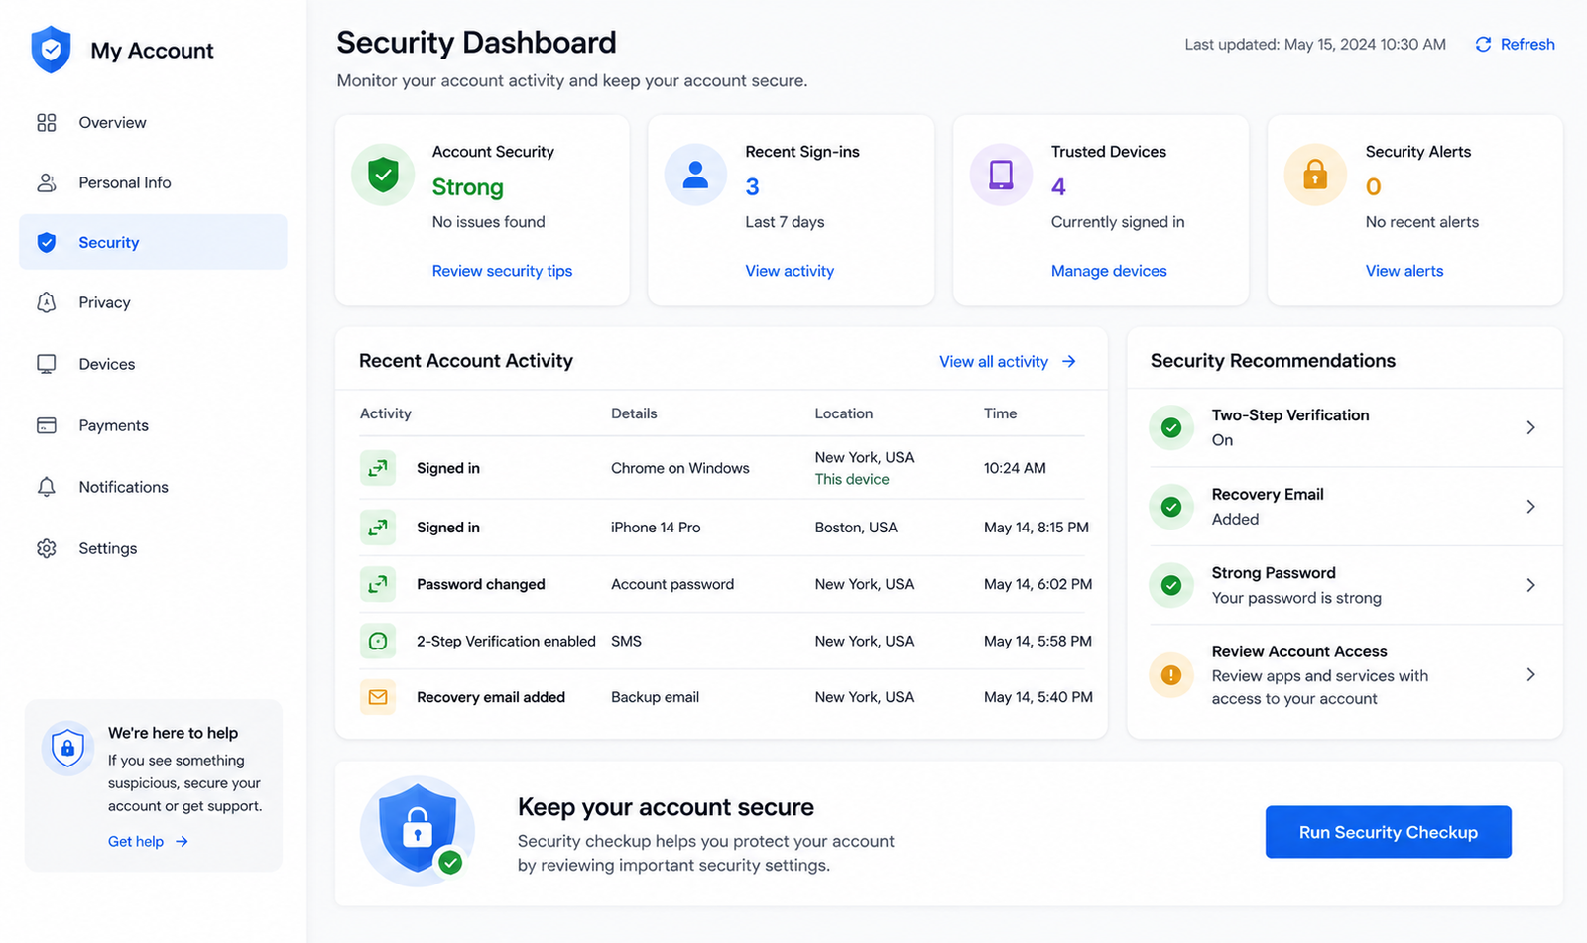Click the Run Security Checkup button
The height and width of the screenshot is (943, 1587).
tap(1388, 832)
